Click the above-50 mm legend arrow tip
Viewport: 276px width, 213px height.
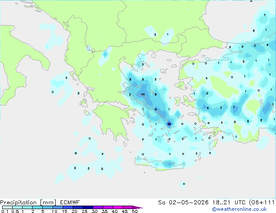(138, 207)
